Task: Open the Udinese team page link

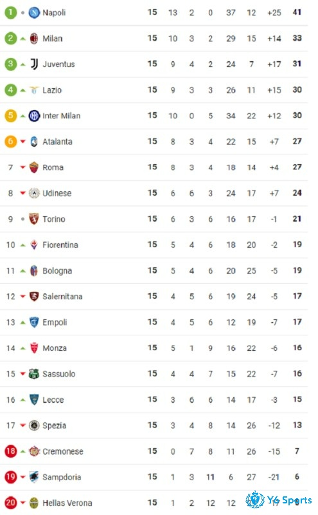Action: [x=57, y=193]
